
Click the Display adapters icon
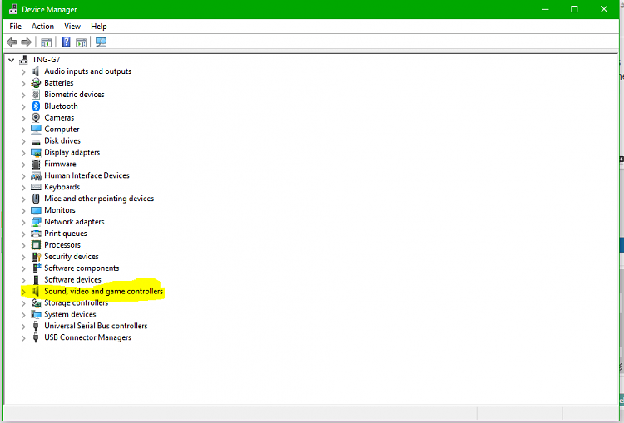[x=36, y=152]
